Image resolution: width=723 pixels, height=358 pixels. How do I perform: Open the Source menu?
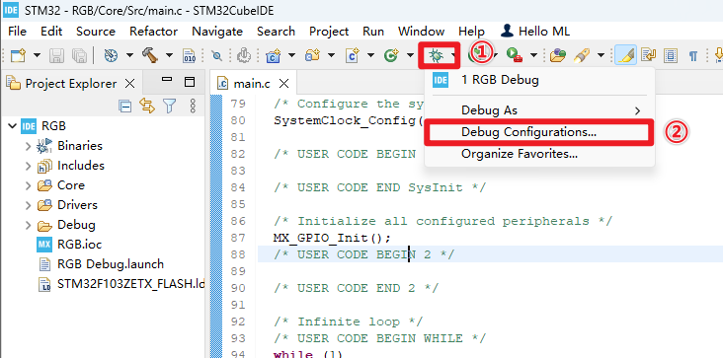(x=96, y=32)
